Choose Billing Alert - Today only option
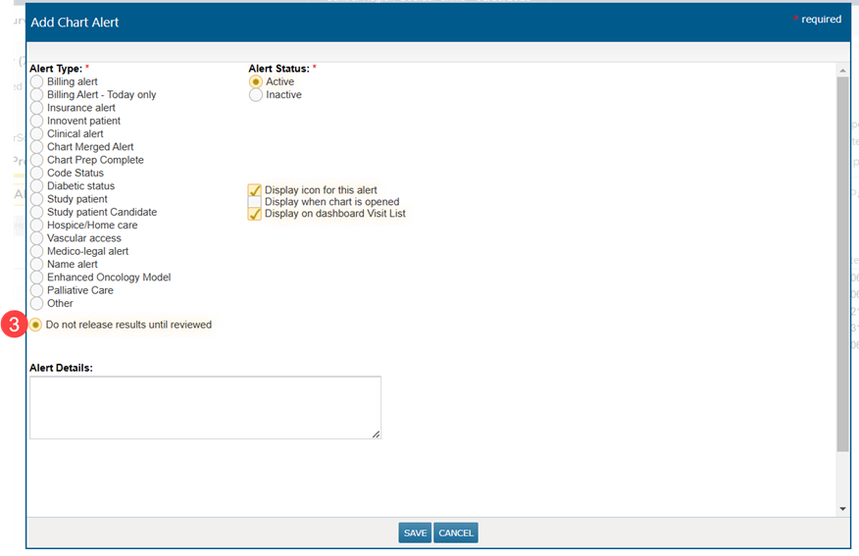Screen dimensions: 859x556 click(37, 95)
